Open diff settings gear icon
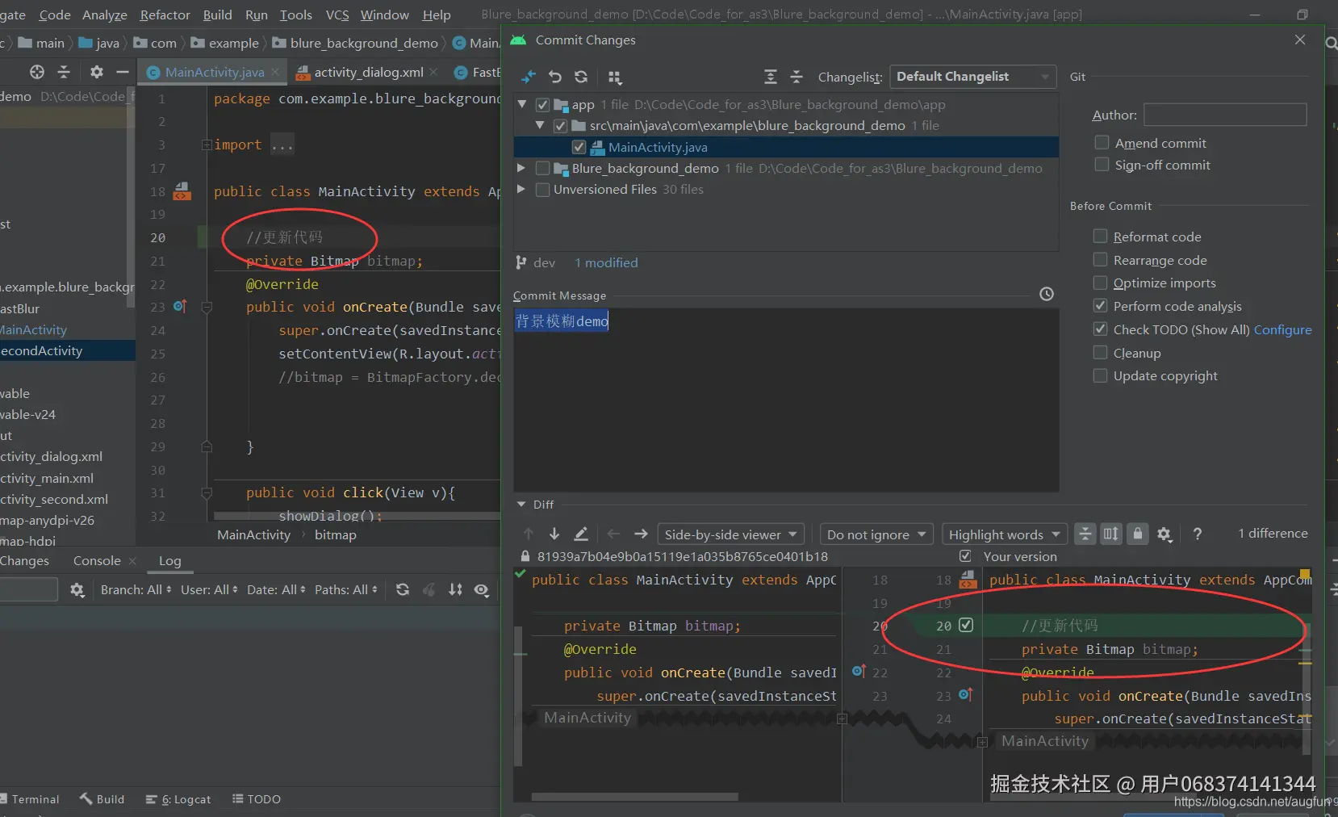This screenshot has width=1338, height=817. pyautogui.click(x=1164, y=534)
